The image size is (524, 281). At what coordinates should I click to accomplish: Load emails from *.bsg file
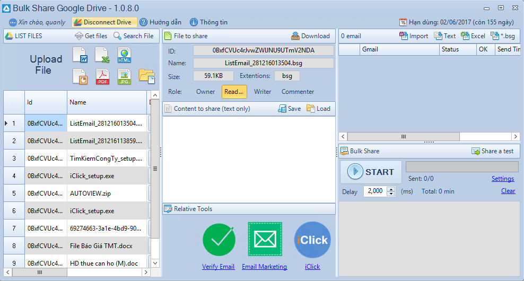click(x=503, y=36)
